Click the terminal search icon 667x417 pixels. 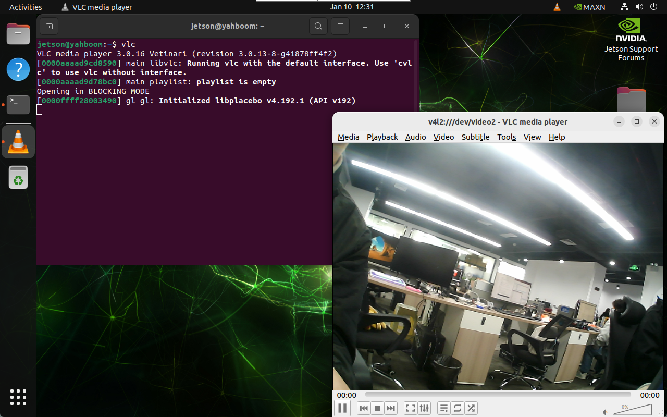(318, 26)
